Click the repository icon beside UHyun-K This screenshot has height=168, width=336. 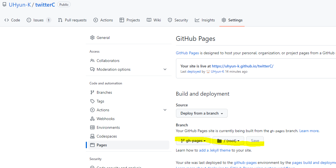pyautogui.click(x=4, y=5)
